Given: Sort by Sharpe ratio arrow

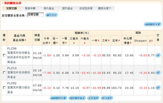Looking at the screenshot, I should click(x=146, y=41).
